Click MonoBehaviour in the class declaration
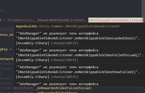 coord(20,20)
